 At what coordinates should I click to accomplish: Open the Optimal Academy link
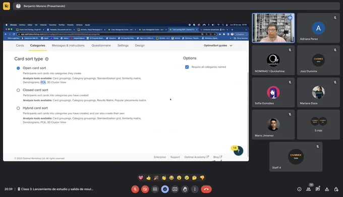click(196, 157)
